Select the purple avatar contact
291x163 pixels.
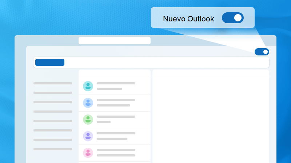click(x=88, y=136)
